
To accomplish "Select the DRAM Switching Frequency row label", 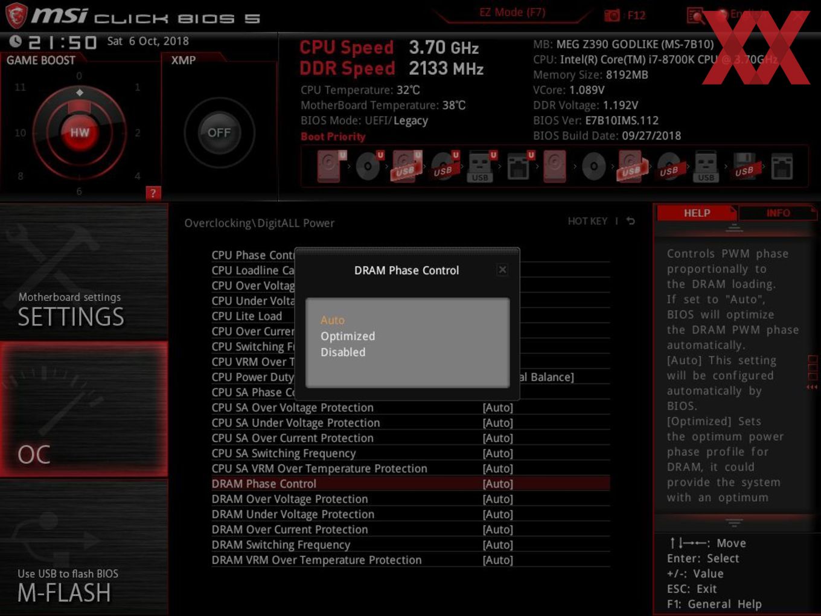I will pos(281,545).
